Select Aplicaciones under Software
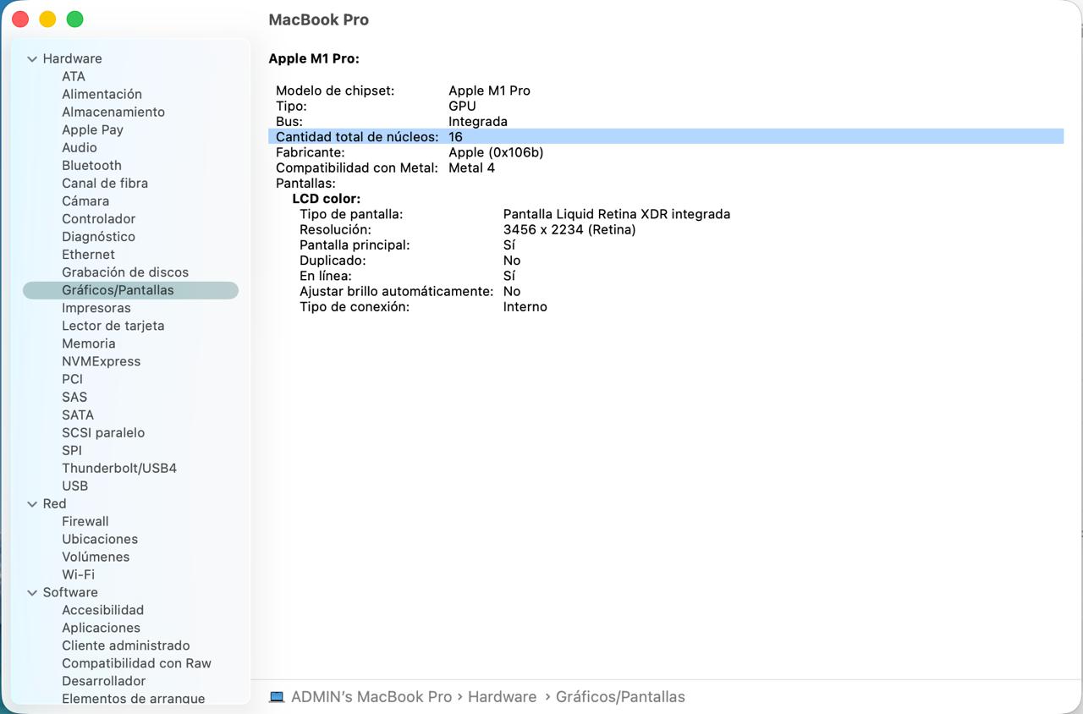Viewport: 1083px width, 714px height. pos(101,629)
